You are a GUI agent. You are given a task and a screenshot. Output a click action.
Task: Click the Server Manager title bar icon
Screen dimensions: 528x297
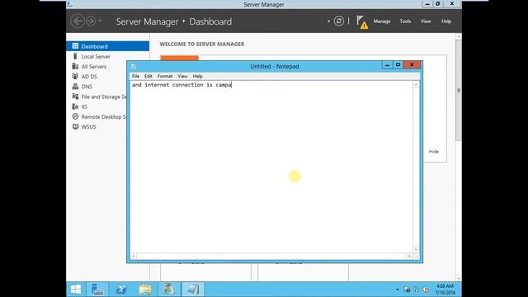[x=69, y=4]
